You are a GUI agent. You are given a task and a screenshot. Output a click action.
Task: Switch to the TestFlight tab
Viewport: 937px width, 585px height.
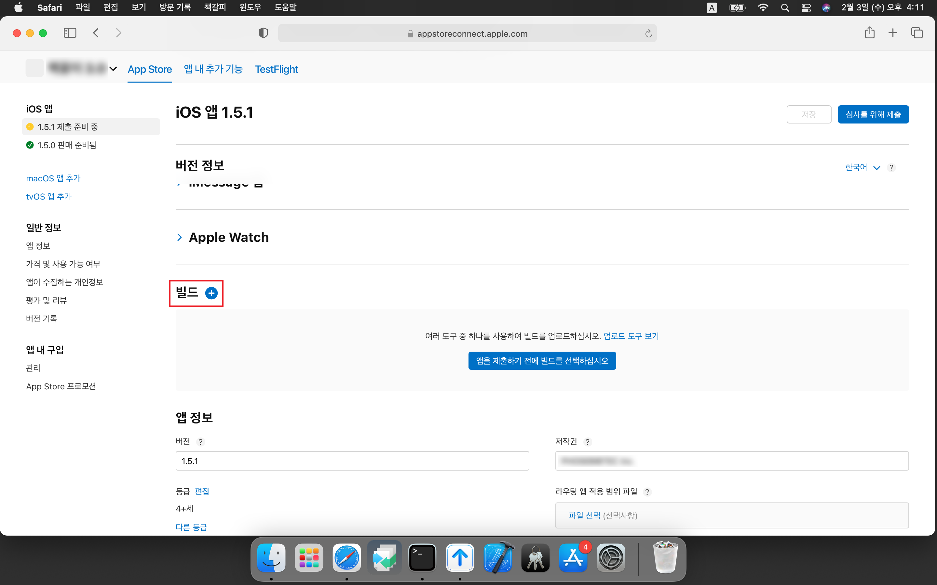tap(276, 69)
